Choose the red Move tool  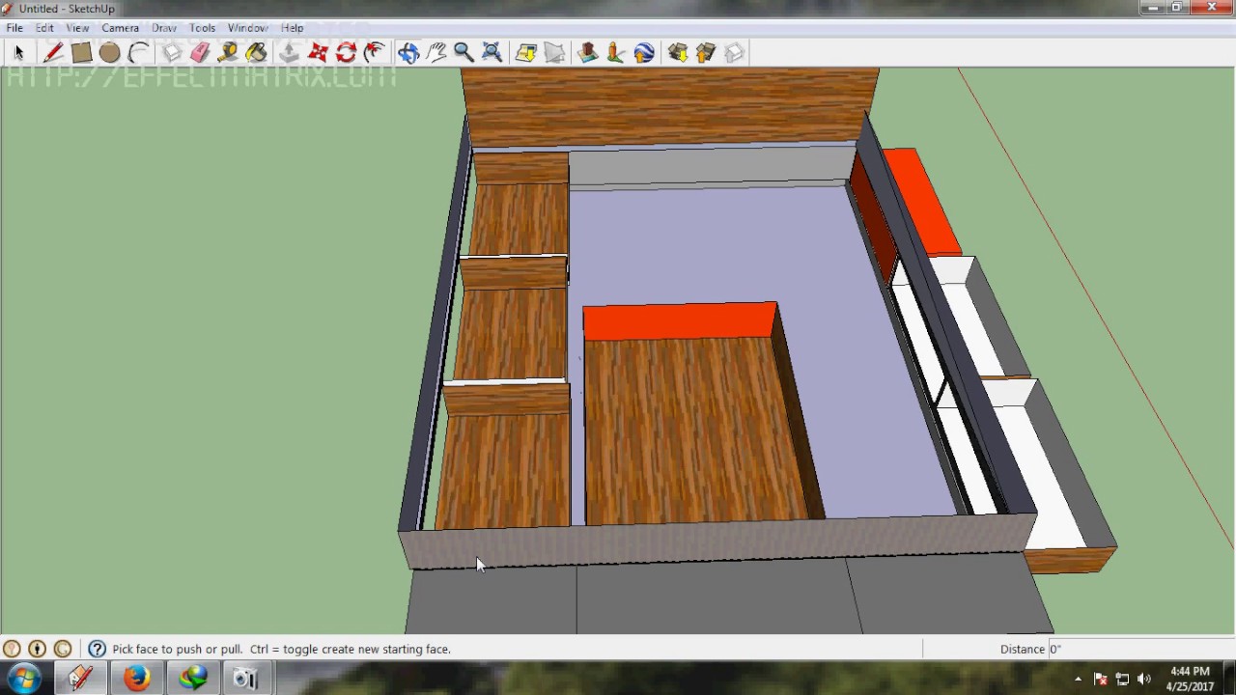318,52
